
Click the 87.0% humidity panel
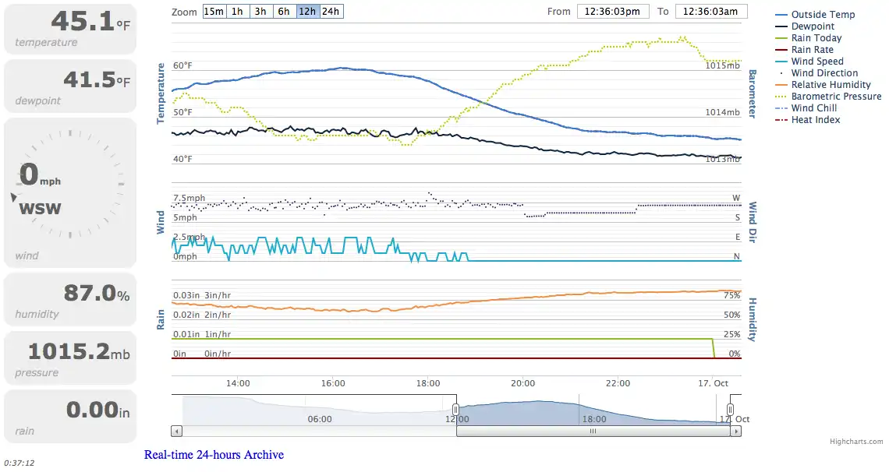pos(70,299)
